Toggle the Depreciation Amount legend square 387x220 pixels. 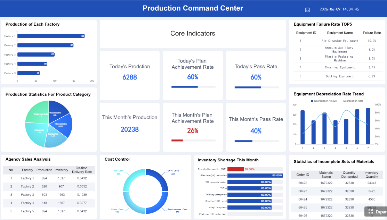tap(312, 101)
